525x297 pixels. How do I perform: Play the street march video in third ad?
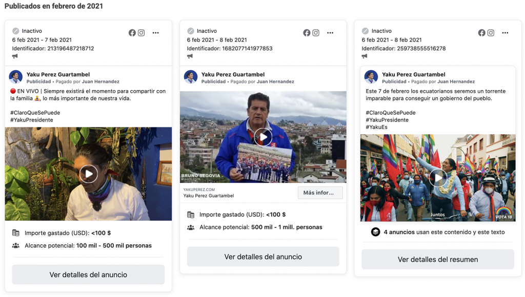coord(437,178)
